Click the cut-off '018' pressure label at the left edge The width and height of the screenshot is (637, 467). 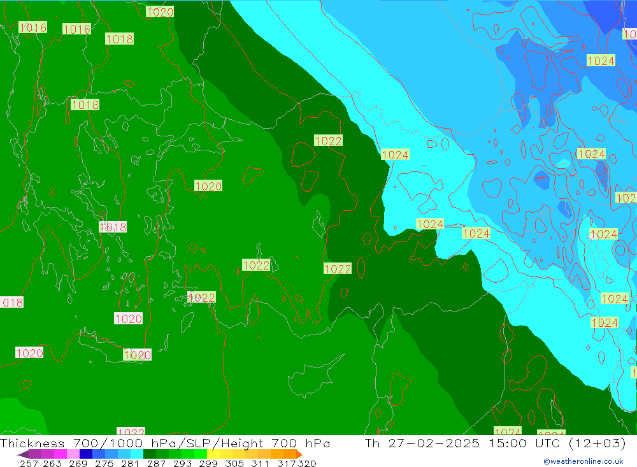(11, 303)
